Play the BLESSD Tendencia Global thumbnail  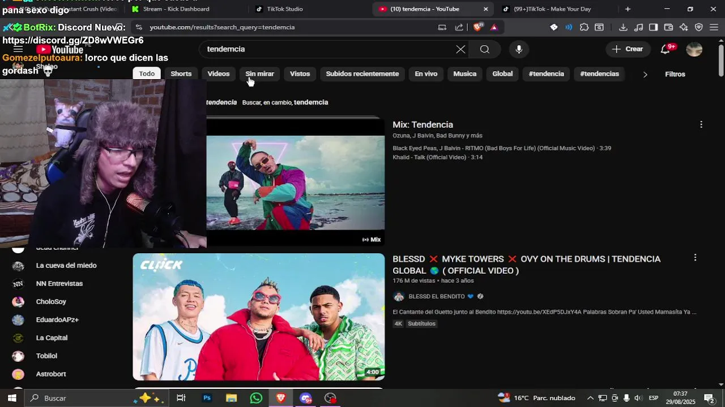(x=259, y=317)
